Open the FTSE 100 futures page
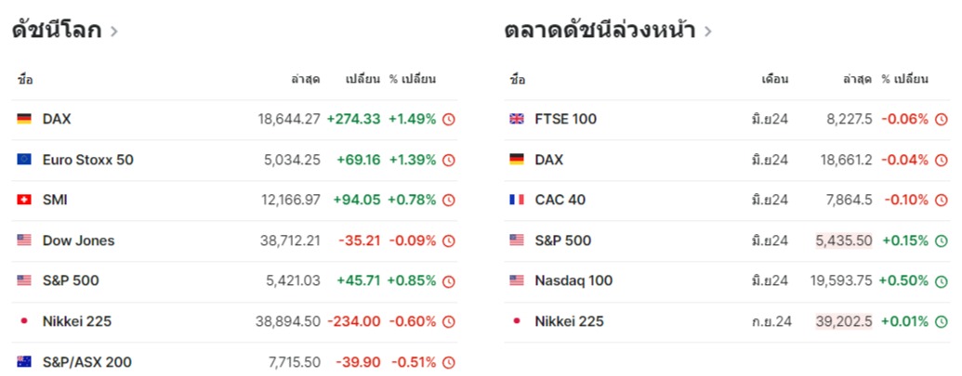The height and width of the screenshot is (376, 962). click(x=565, y=119)
